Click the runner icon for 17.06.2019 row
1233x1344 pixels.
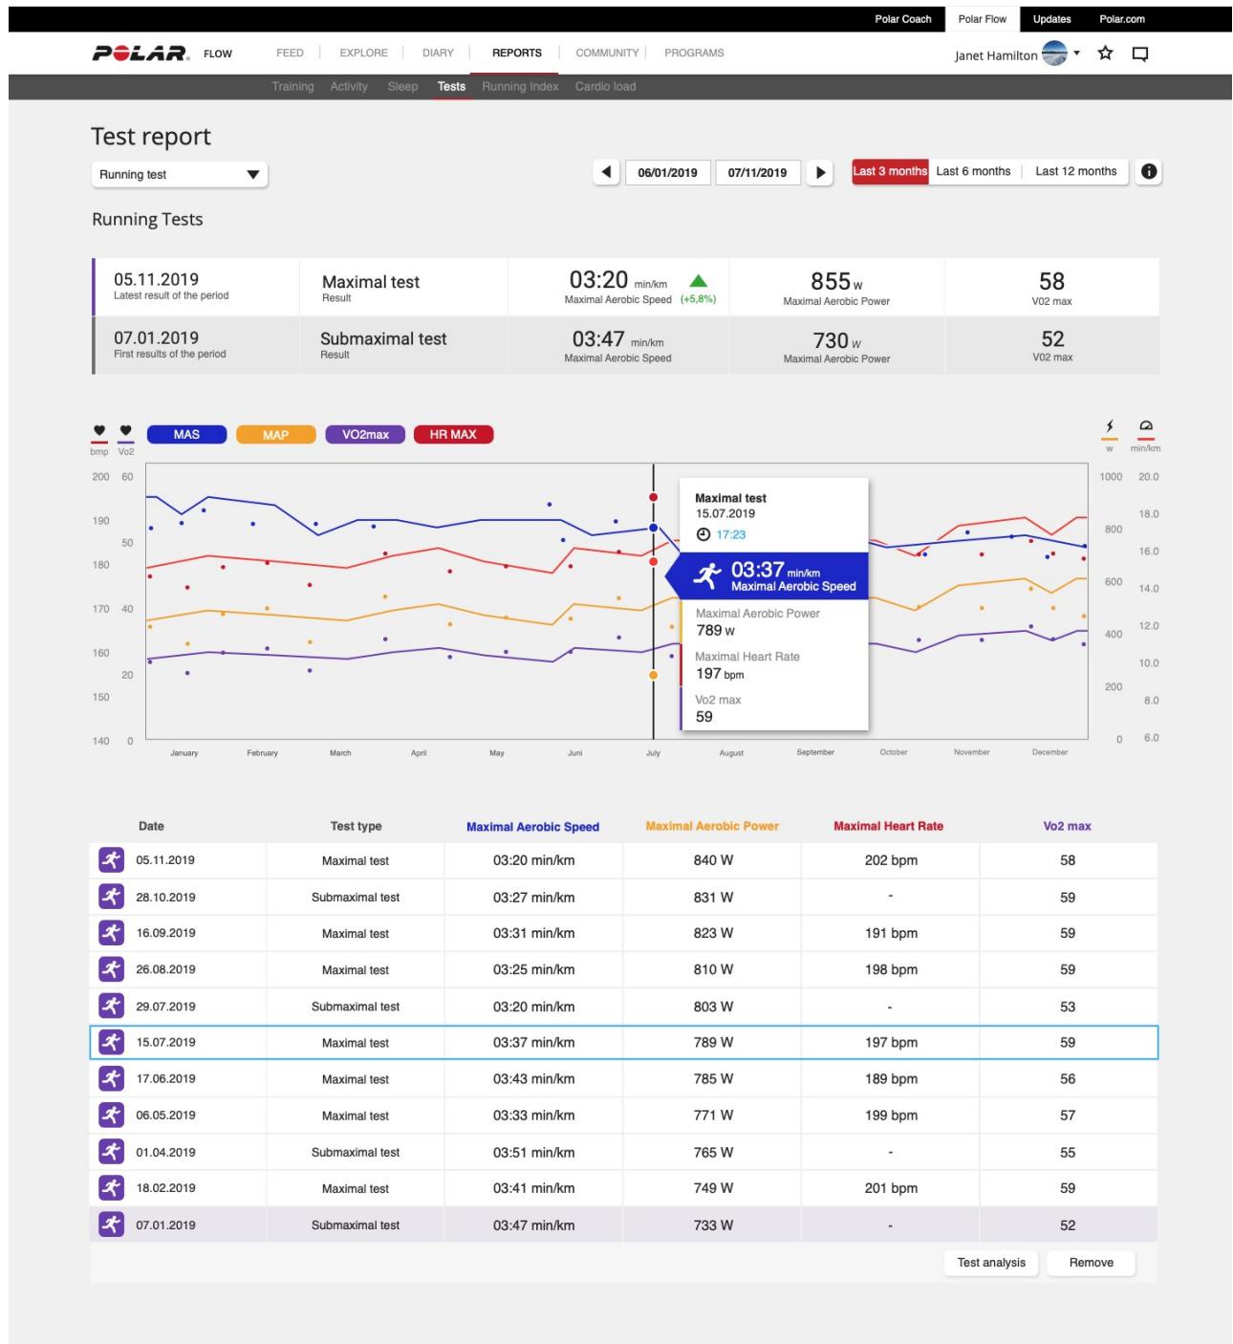point(111,1078)
